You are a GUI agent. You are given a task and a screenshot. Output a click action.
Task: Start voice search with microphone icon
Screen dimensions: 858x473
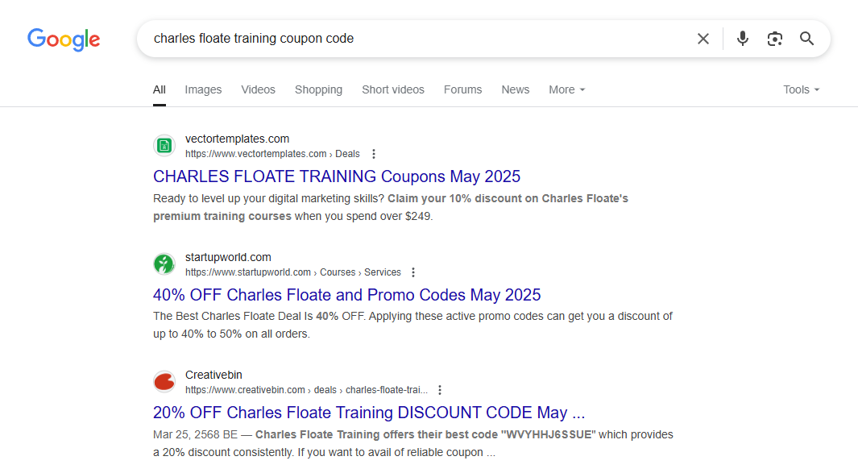(x=743, y=39)
